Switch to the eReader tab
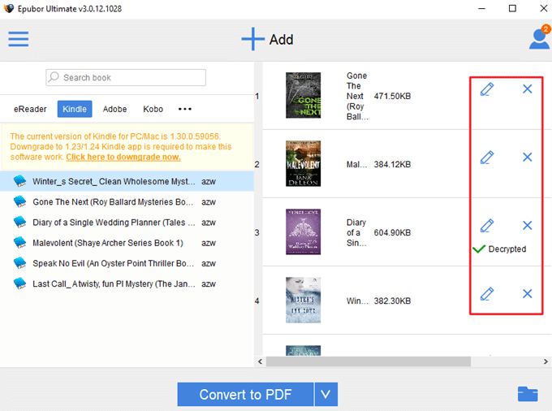 pos(30,109)
